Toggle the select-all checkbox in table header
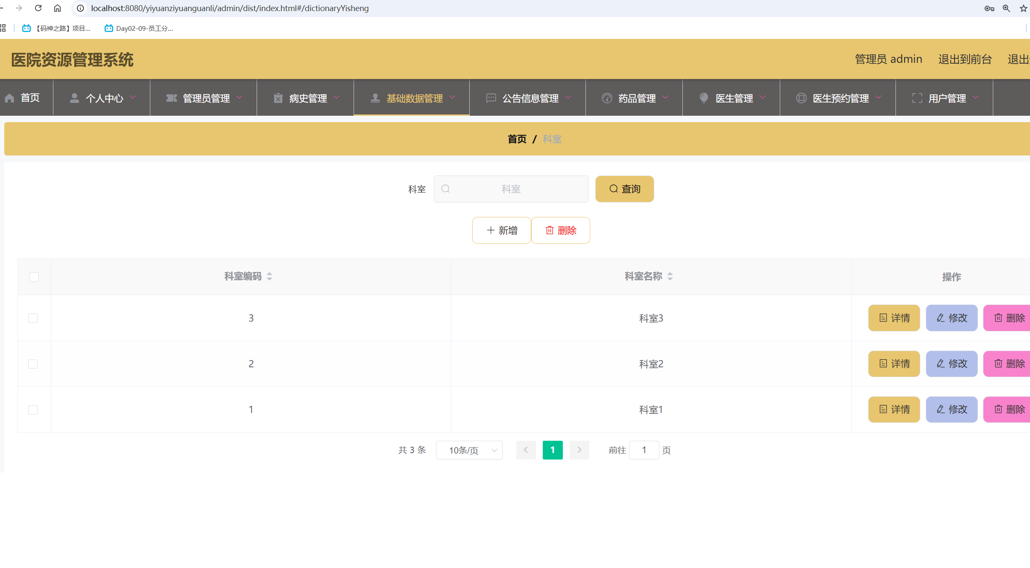1030x568 pixels. (34, 277)
